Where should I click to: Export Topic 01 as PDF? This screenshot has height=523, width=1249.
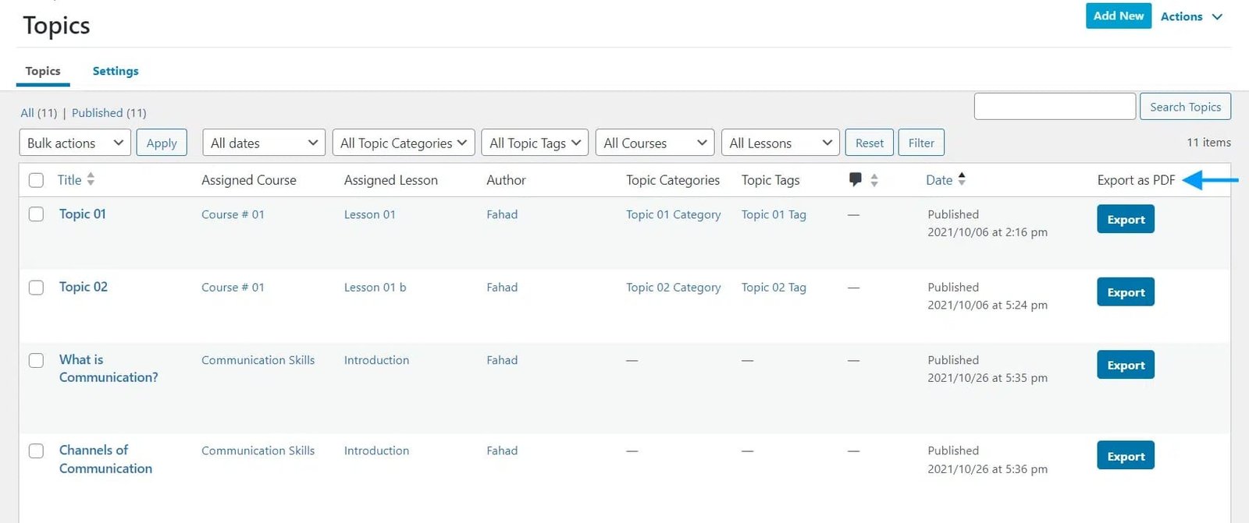[1126, 219]
